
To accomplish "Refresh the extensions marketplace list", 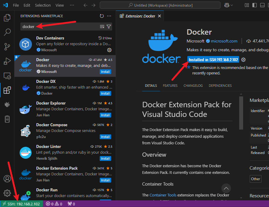I will click(x=102, y=16).
